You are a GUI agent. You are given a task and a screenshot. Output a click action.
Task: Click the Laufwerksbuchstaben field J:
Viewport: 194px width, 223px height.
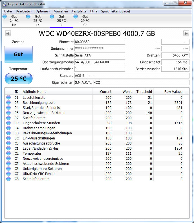100,69
